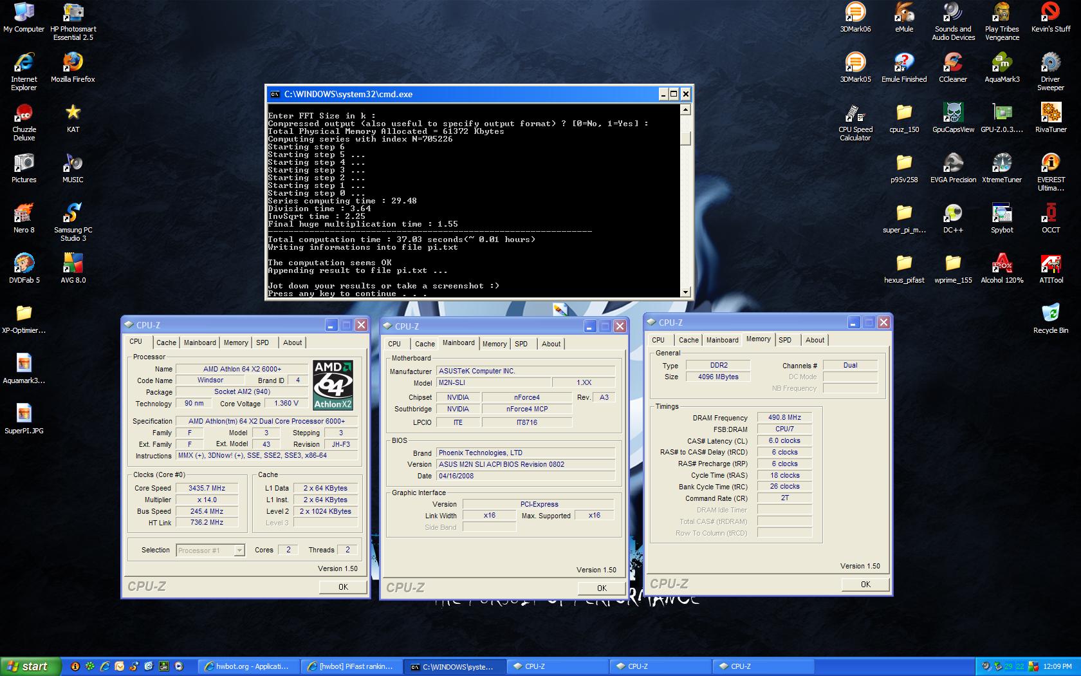This screenshot has height=676, width=1081.
Task: Open EVEREST Ultimate desktop icon
Action: [x=1051, y=172]
